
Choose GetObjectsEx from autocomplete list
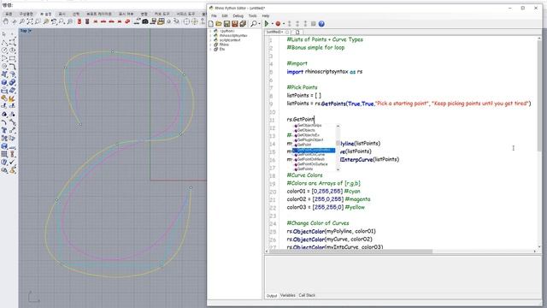(x=308, y=135)
